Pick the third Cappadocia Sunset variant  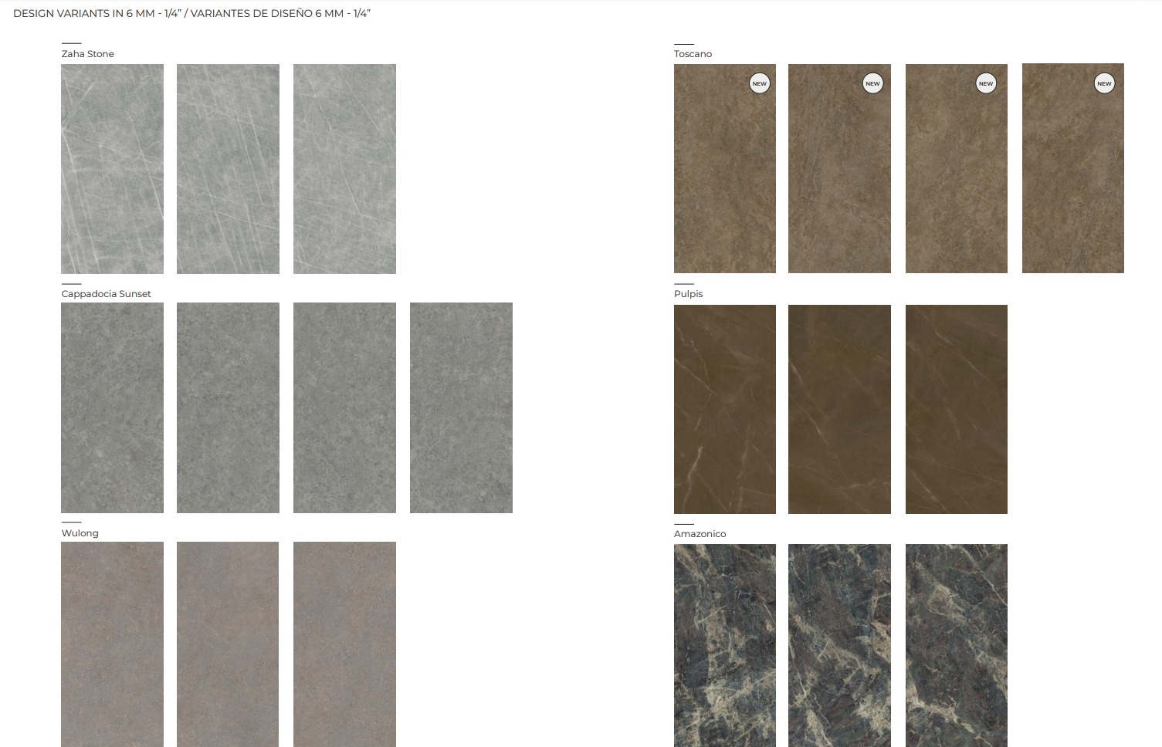(344, 407)
